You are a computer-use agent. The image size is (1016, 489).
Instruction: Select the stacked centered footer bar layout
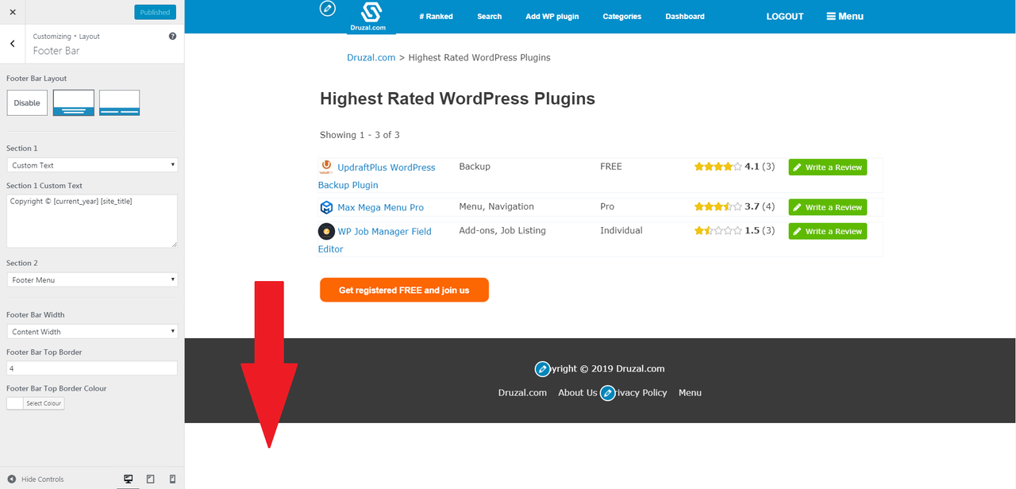tap(74, 102)
